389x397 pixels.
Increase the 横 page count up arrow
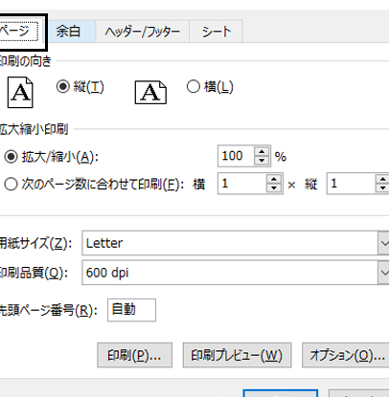[x=274, y=179]
